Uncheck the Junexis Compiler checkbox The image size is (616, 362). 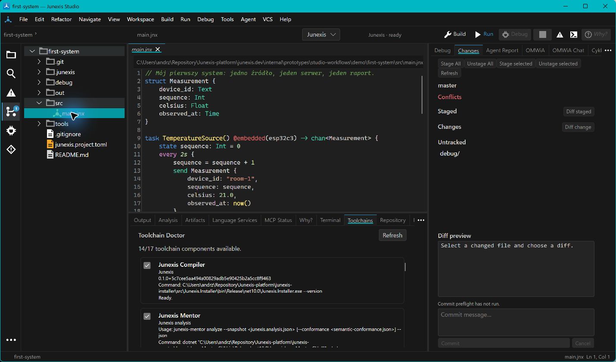coord(147,265)
